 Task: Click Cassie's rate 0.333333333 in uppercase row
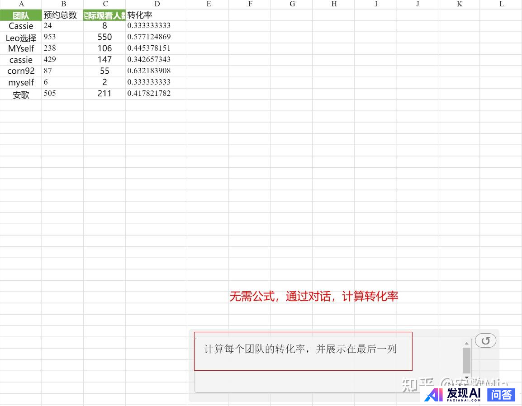(156, 26)
